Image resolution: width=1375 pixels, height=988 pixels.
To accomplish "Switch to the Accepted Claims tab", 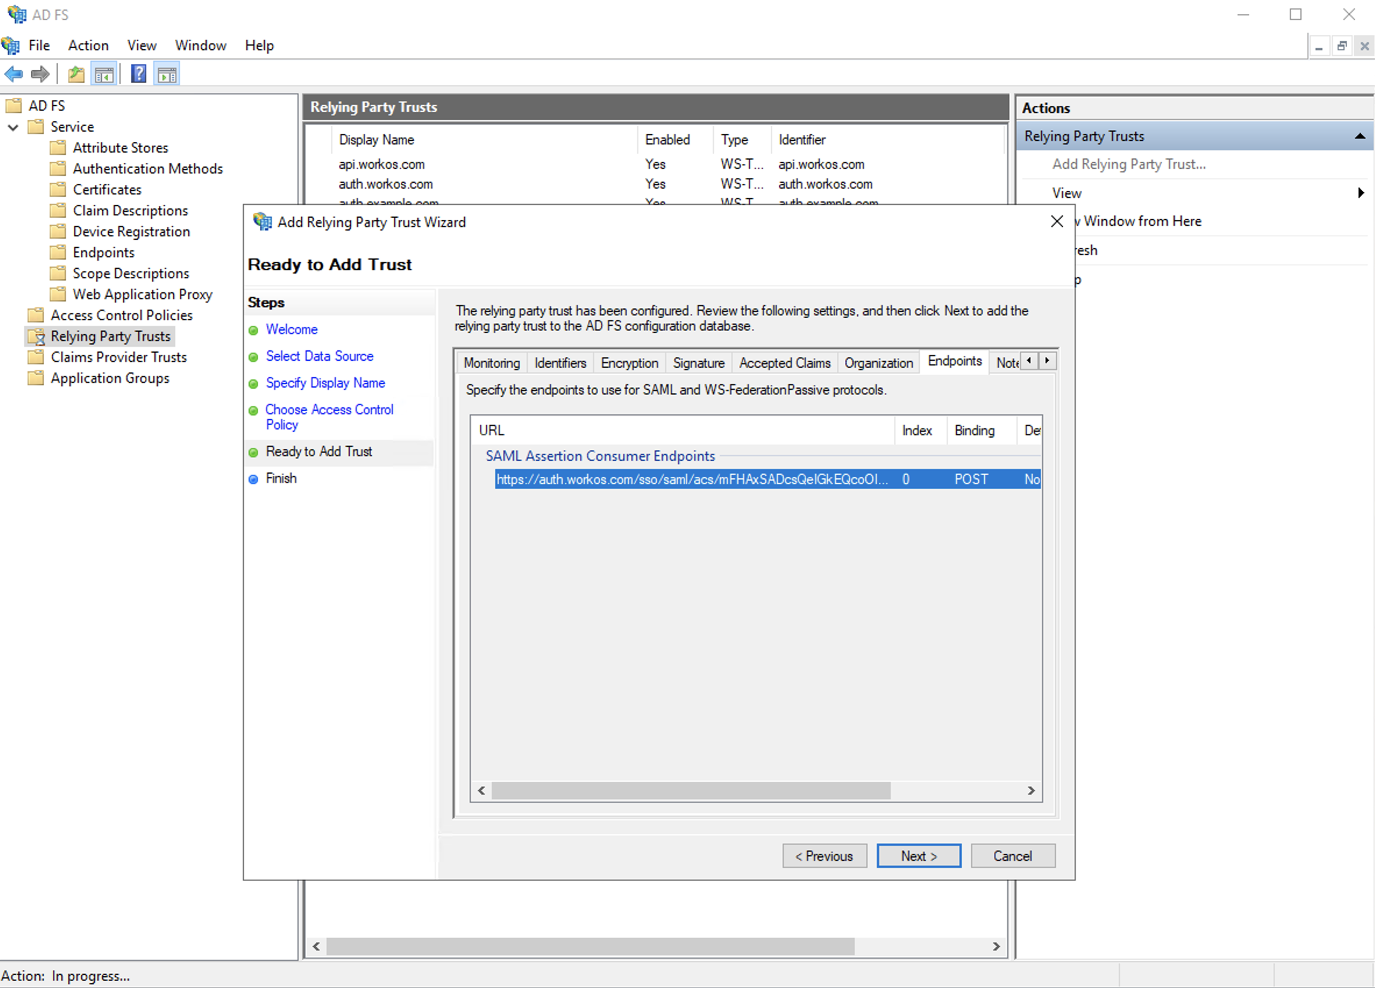I will coord(784,363).
